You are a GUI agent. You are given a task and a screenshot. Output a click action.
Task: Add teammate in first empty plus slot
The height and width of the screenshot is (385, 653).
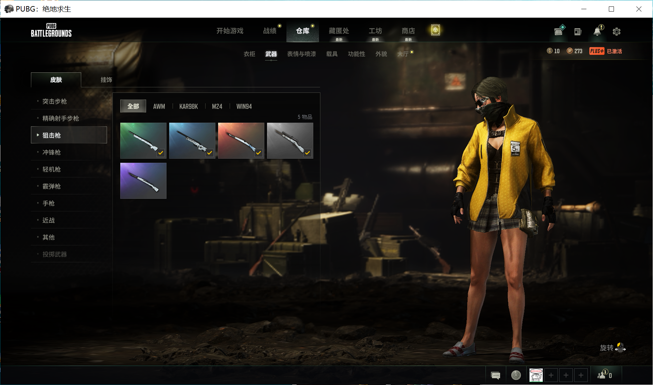[551, 375]
